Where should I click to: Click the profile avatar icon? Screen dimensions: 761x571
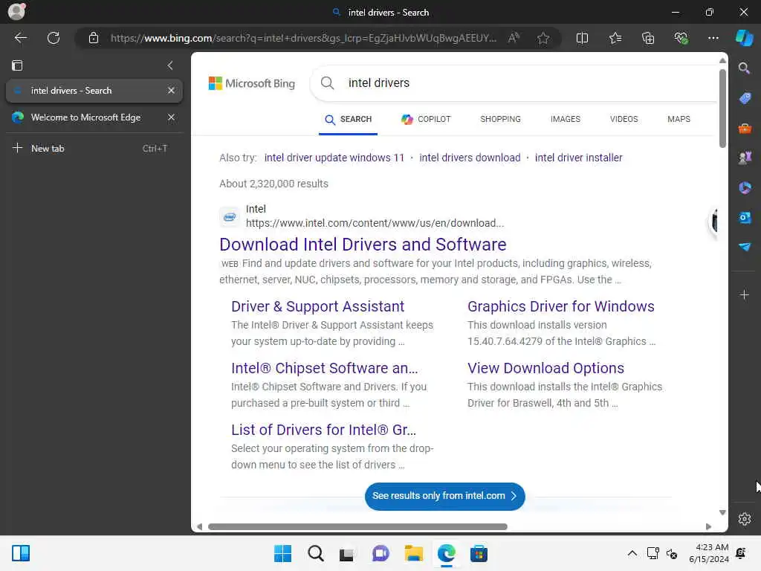(17, 12)
